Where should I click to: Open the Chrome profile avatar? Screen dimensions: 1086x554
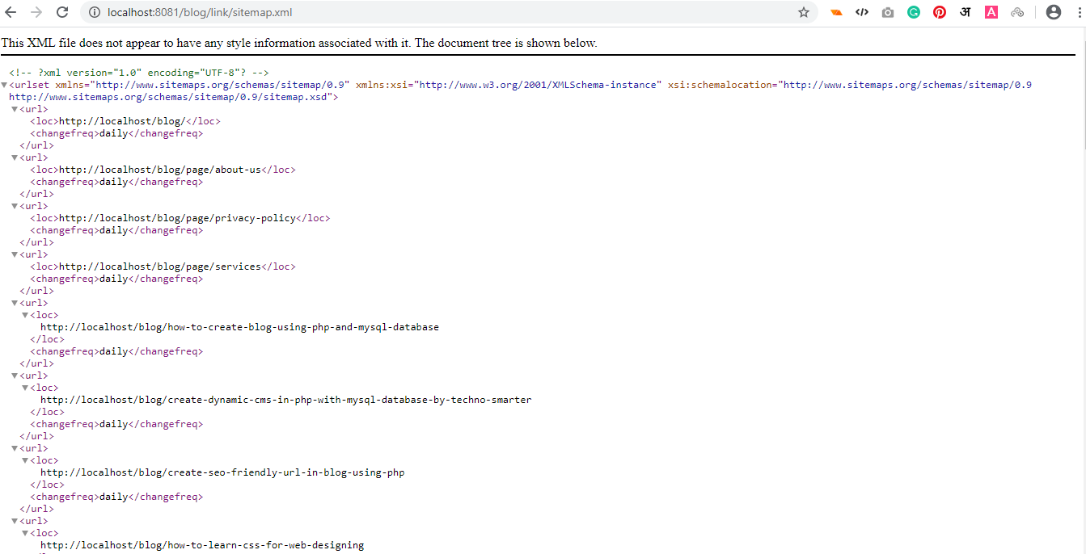pos(1053,12)
